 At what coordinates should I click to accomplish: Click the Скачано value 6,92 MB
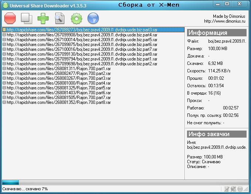tap(216, 63)
